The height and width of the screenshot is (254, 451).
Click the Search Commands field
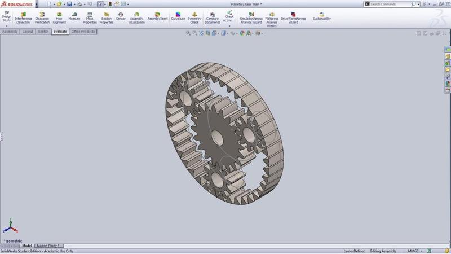pos(391,5)
